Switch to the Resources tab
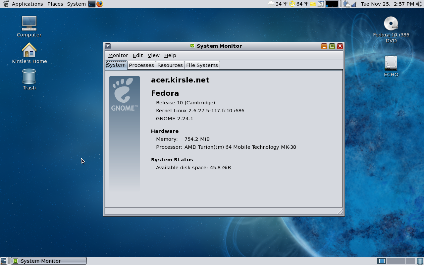 pyautogui.click(x=170, y=65)
